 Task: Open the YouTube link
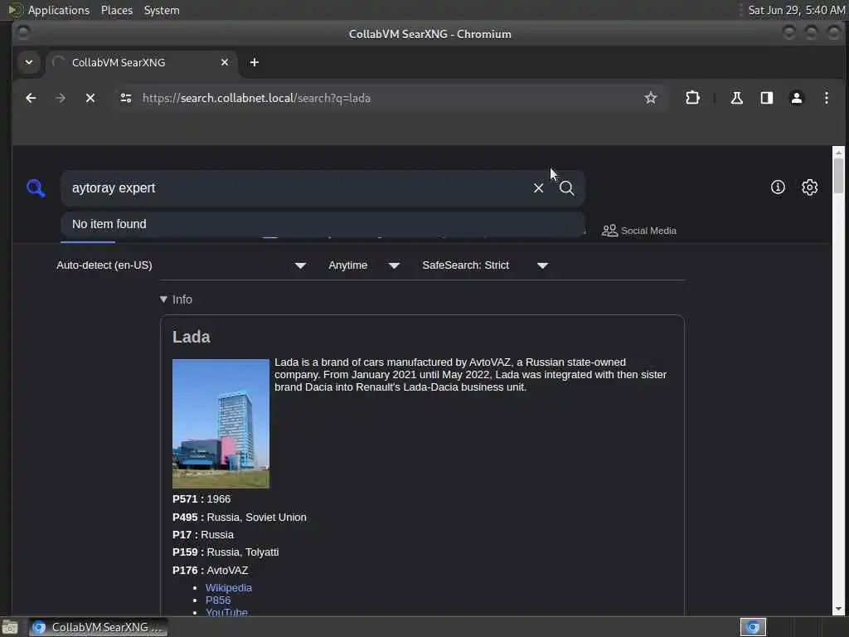coord(226,613)
